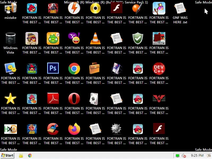Select the Adobe Acrobat red PDF icon
Viewport: 212px width, 159px height.
(x=53, y=98)
